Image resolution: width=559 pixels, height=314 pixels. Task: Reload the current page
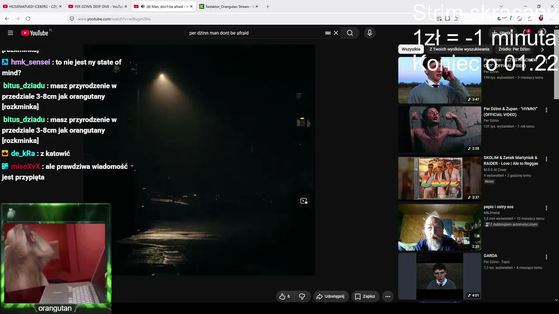click(28, 19)
